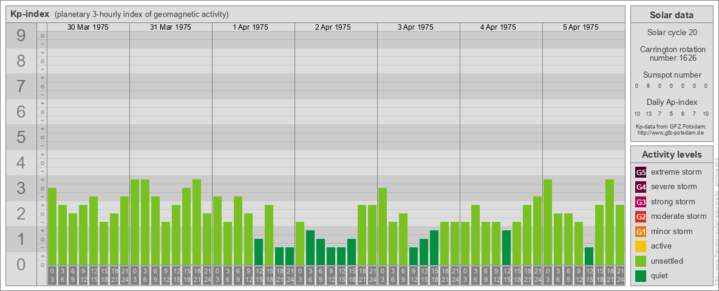
Task: Click the Kp scale number 9
Action: coord(21,36)
